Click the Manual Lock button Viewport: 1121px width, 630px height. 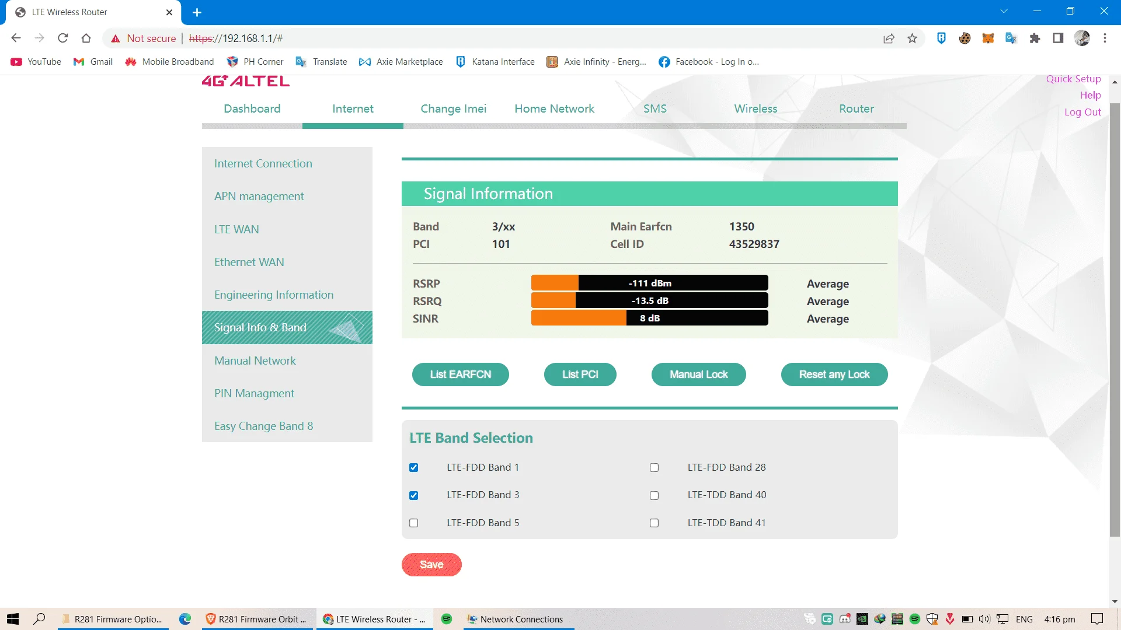point(698,374)
